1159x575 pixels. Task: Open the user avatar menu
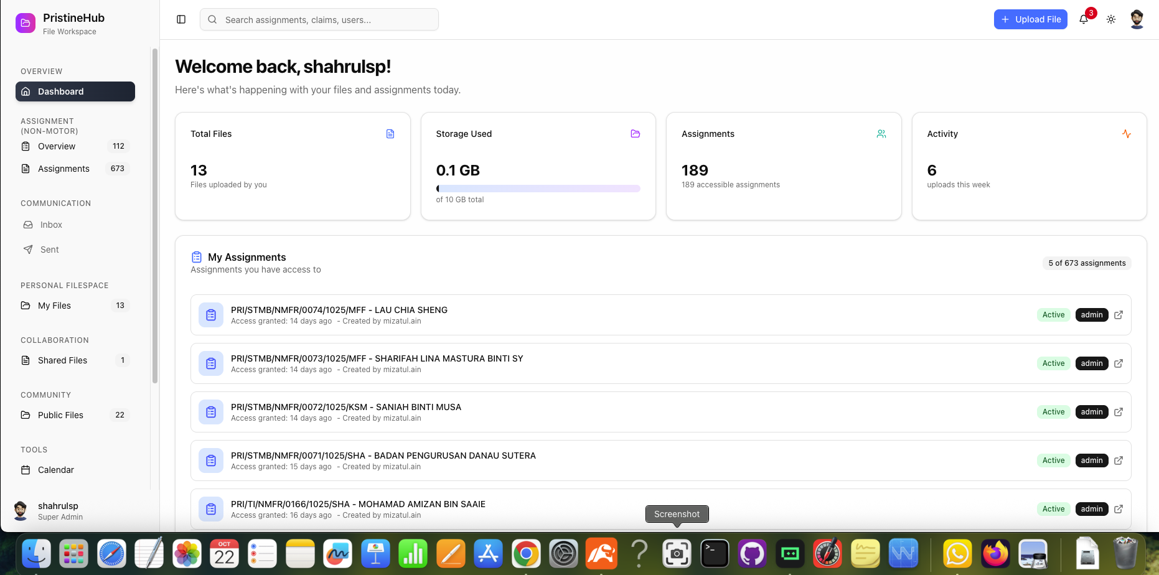(x=1137, y=19)
